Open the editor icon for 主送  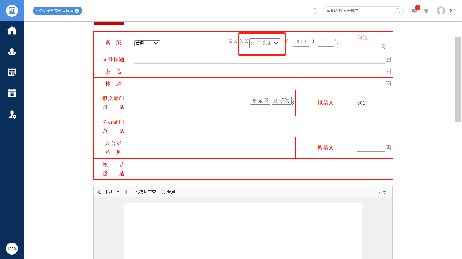coord(388,71)
